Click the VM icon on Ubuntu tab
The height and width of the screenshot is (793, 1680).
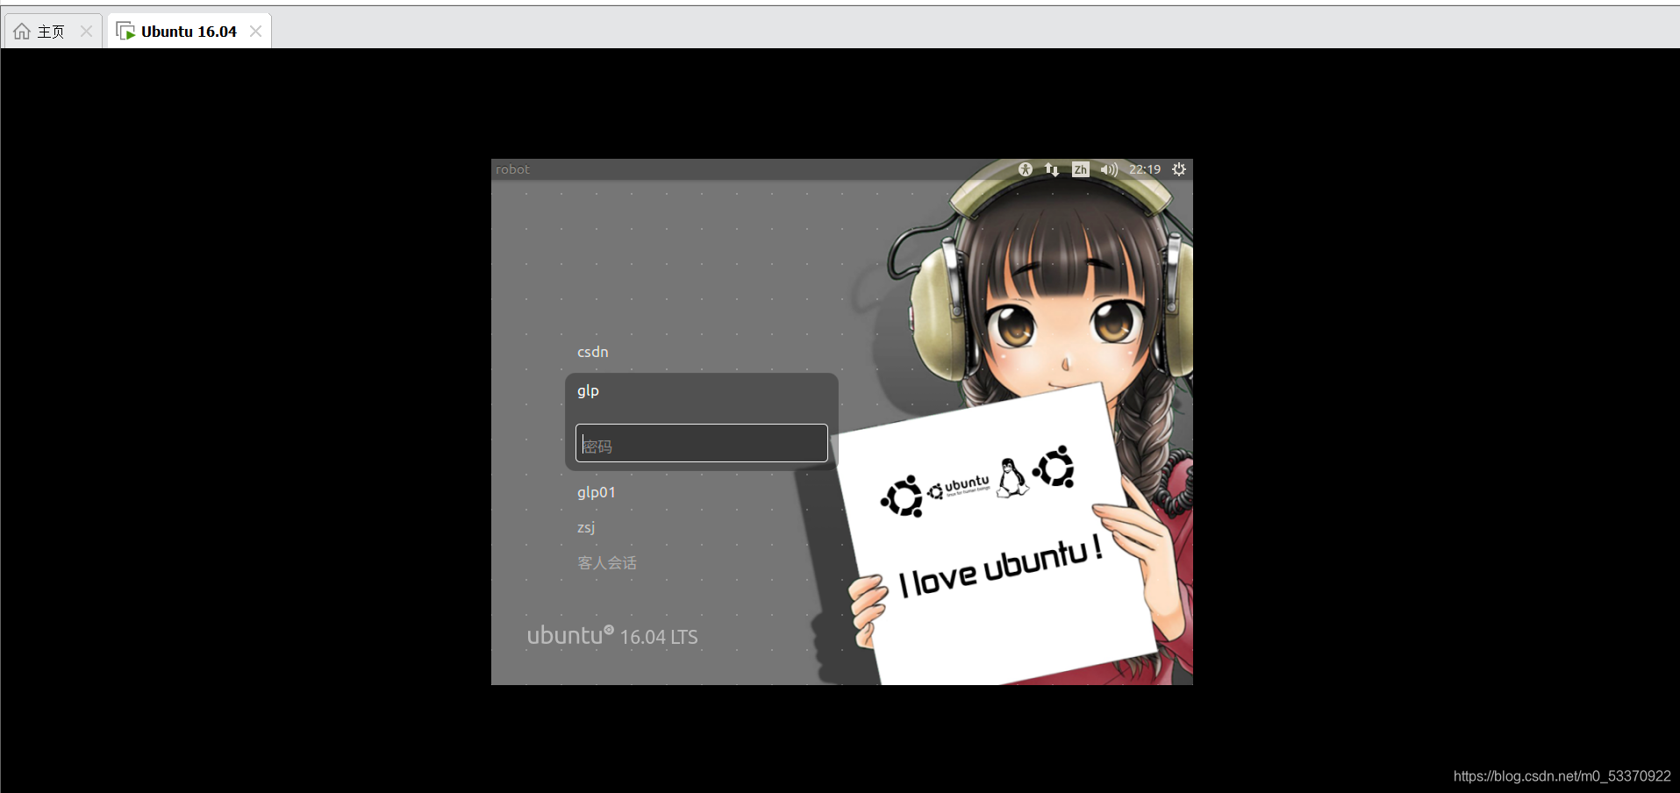pos(125,32)
